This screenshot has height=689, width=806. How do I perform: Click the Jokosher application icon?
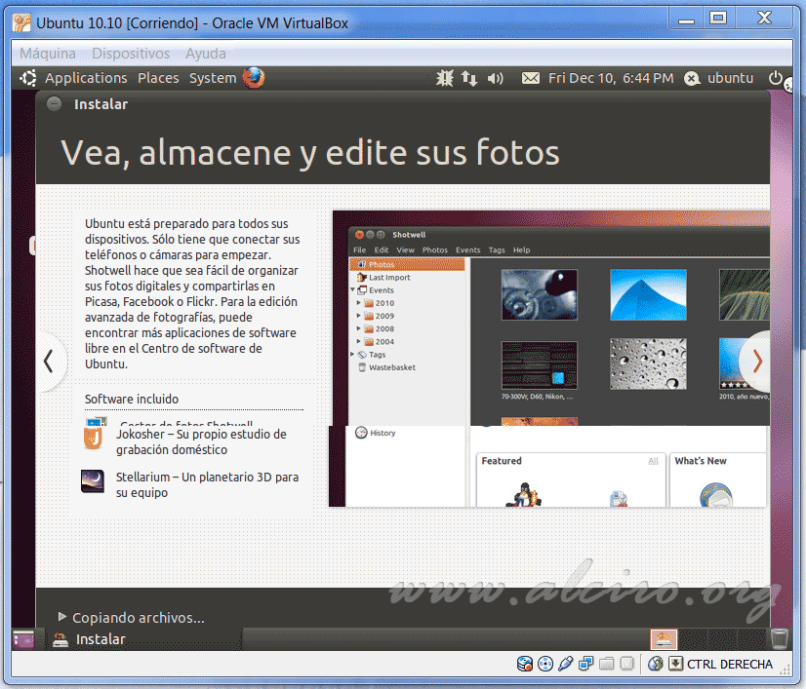coord(93,439)
